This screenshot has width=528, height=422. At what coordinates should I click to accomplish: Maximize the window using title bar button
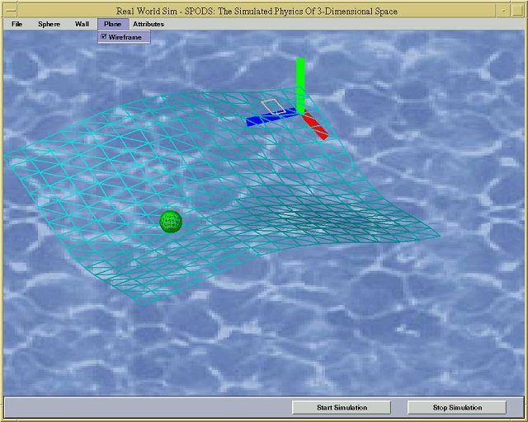[x=517, y=11]
